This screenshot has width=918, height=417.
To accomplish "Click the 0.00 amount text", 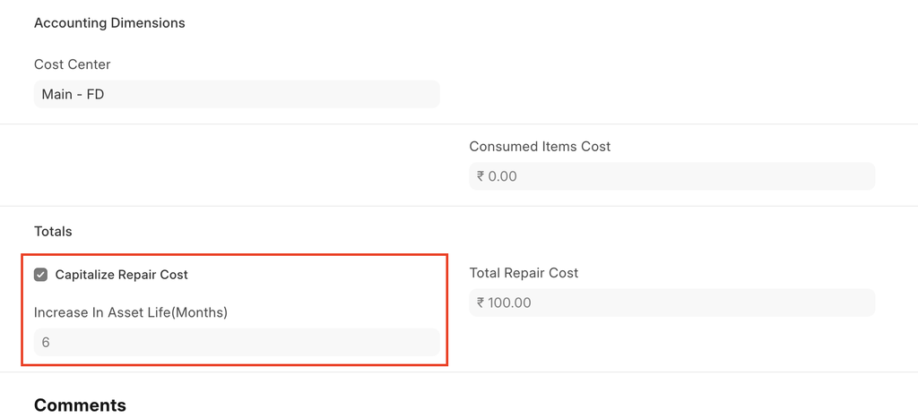I will click(x=503, y=176).
